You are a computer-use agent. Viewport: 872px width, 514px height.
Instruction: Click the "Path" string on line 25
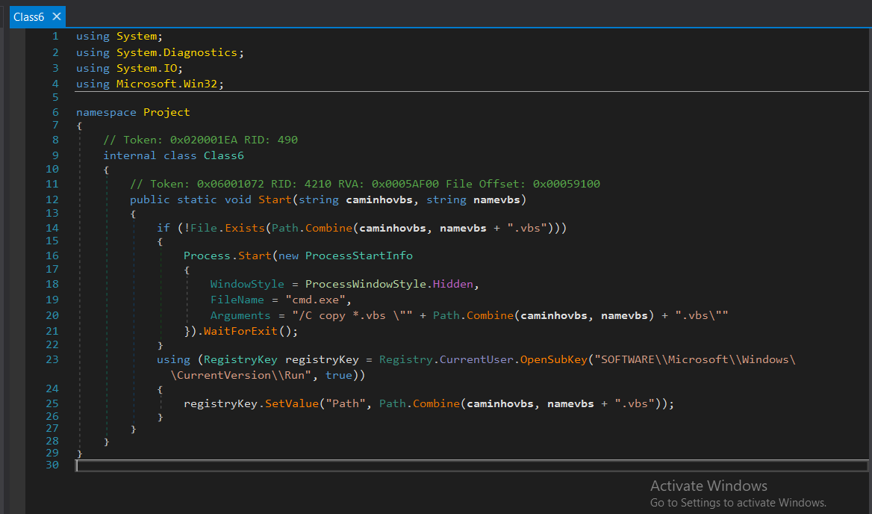point(346,403)
